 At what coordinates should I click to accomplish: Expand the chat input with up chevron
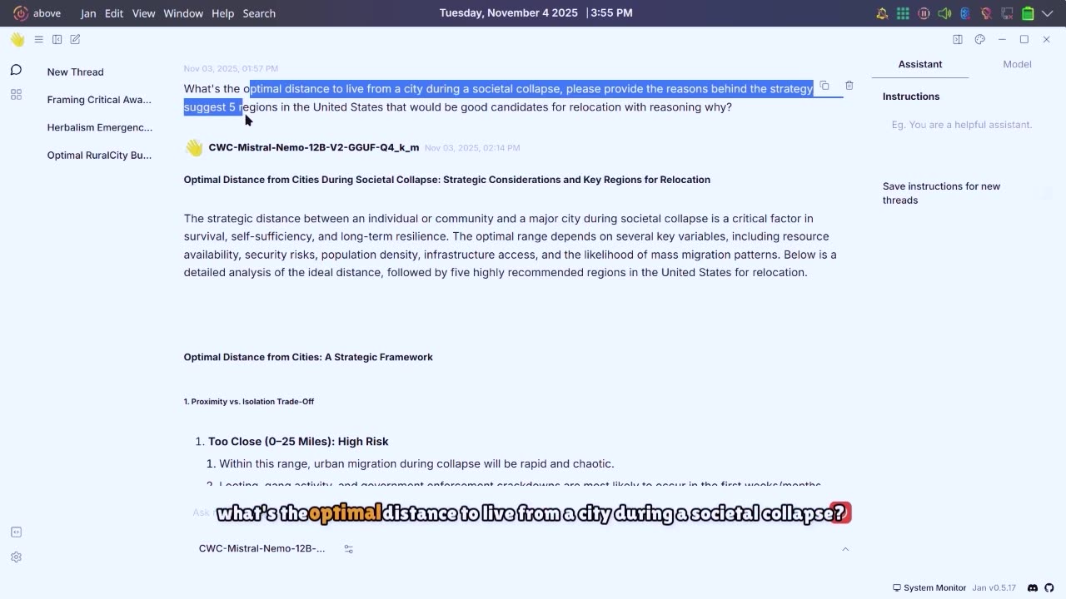click(x=845, y=549)
